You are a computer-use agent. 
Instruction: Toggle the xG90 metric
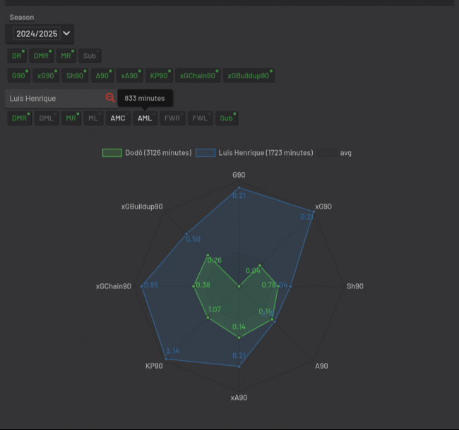point(46,75)
